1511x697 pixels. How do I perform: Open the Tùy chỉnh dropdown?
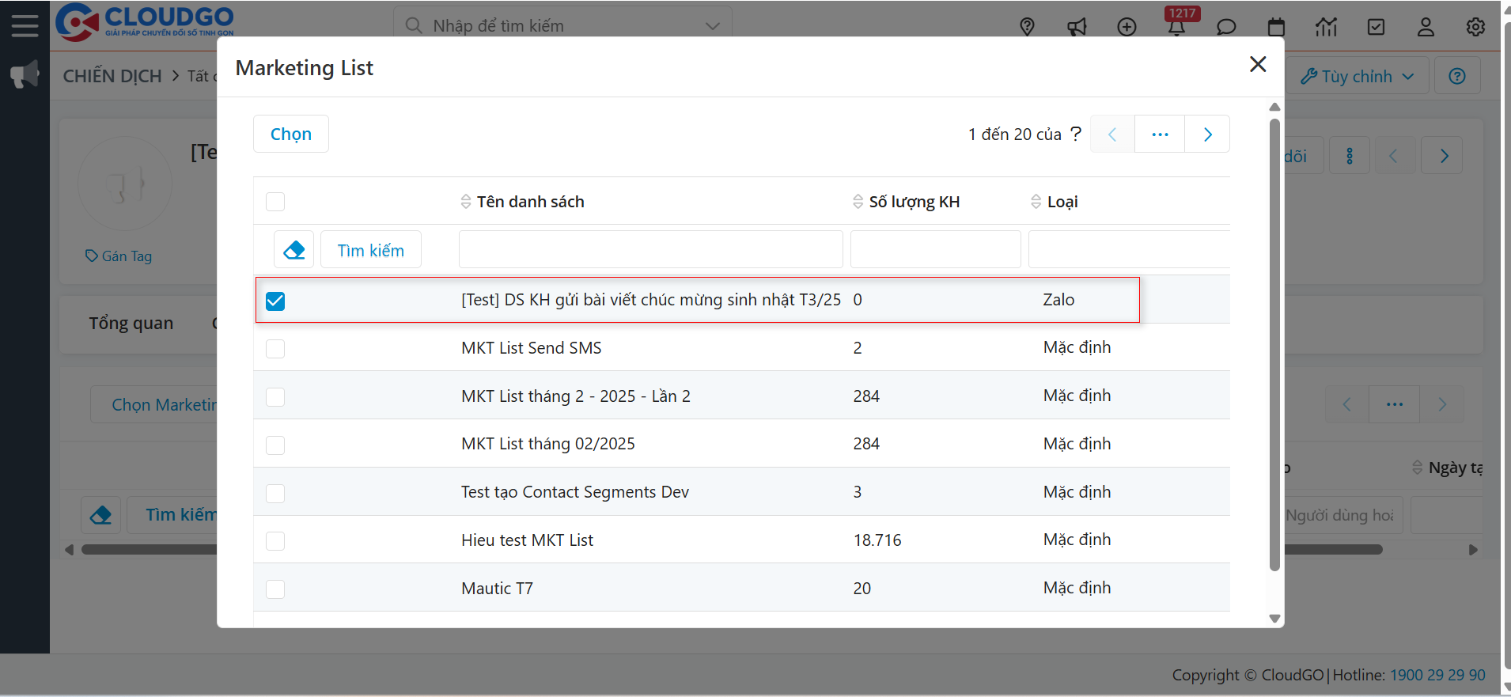(x=1357, y=76)
